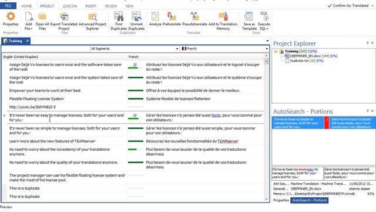Export Translated Project icon
Screen dimensions: 376x212
tap(64, 16)
